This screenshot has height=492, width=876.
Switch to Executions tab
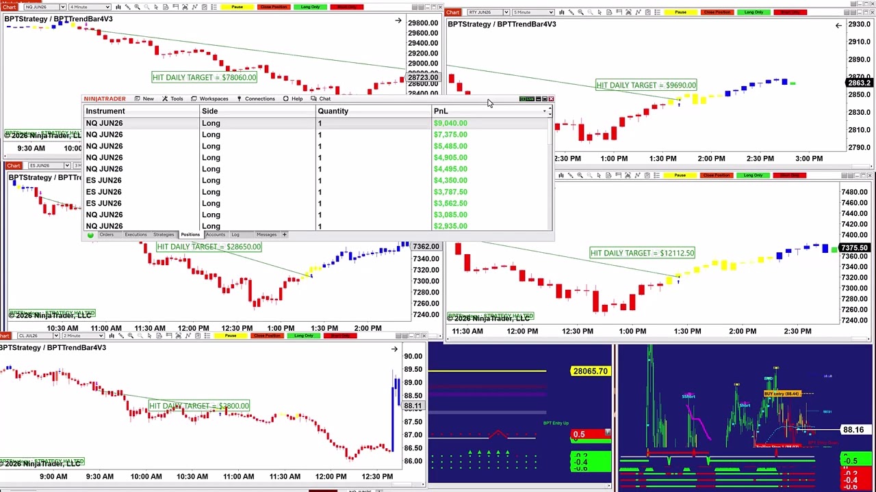point(136,235)
